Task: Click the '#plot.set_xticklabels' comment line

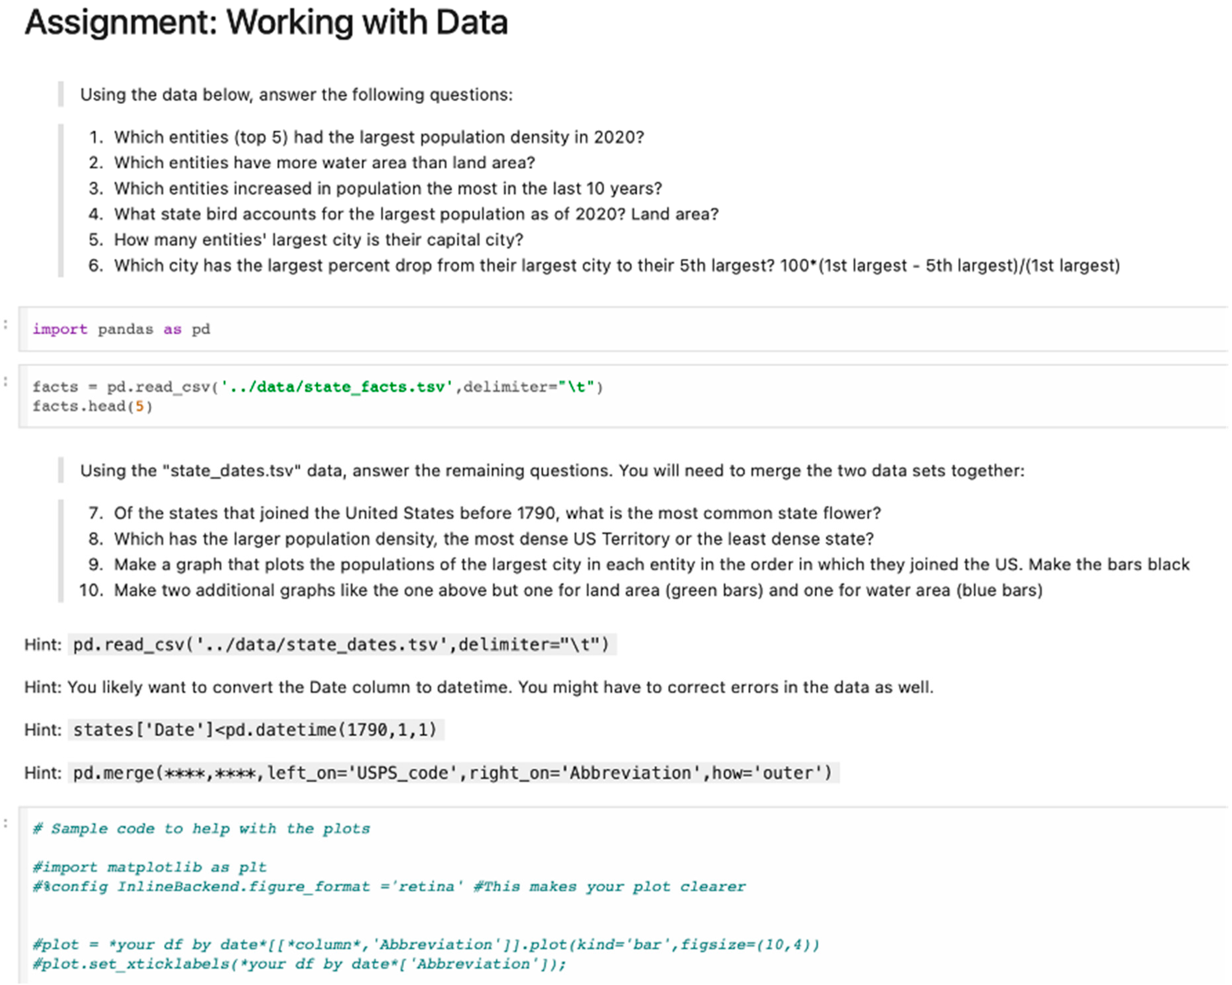Action: tap(299, 964)
